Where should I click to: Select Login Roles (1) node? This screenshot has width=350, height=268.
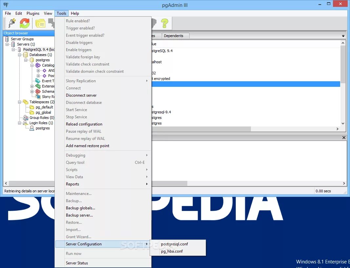coord(41,123)
